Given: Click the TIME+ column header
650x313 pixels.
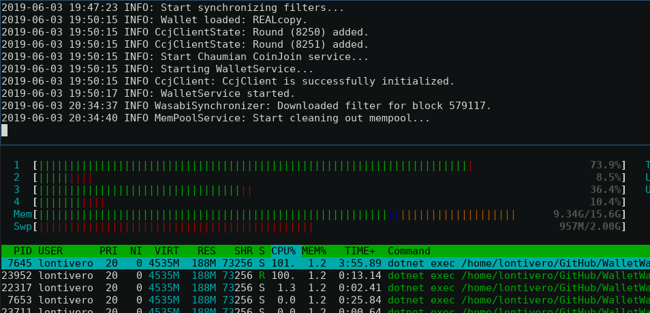Looking at the screenshot, I should [x=360, y=251].
